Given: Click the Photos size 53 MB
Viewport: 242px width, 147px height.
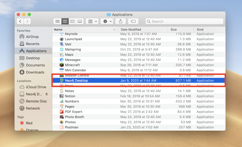Looking at the screenshot, I should click(186, 122).
